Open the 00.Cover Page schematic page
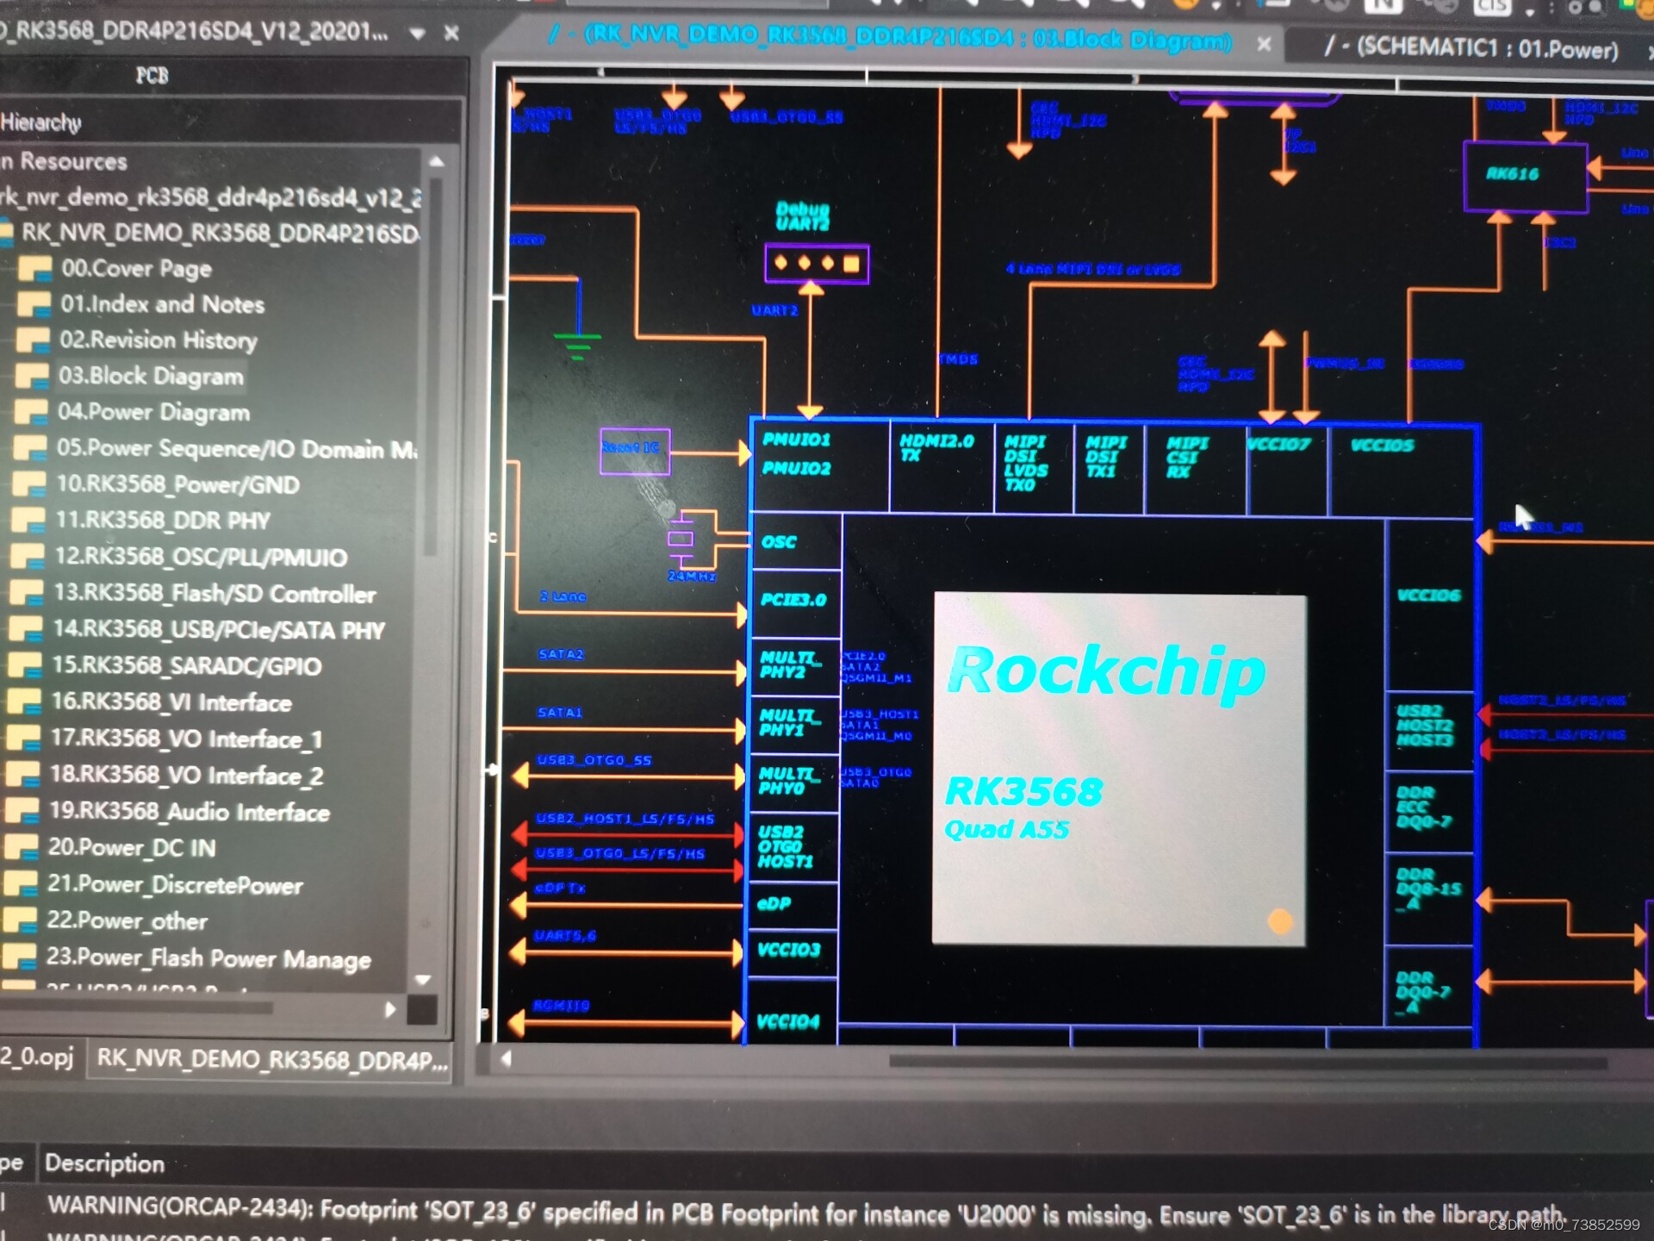Viewport: 1654px width, 1241px height. [x=135, y=269]
